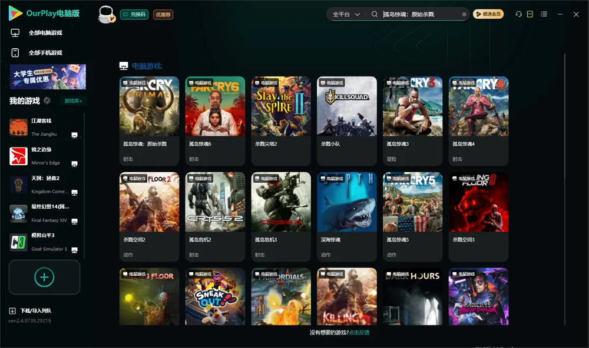Select 全部电脑游戏 in the sidebar

45,33
